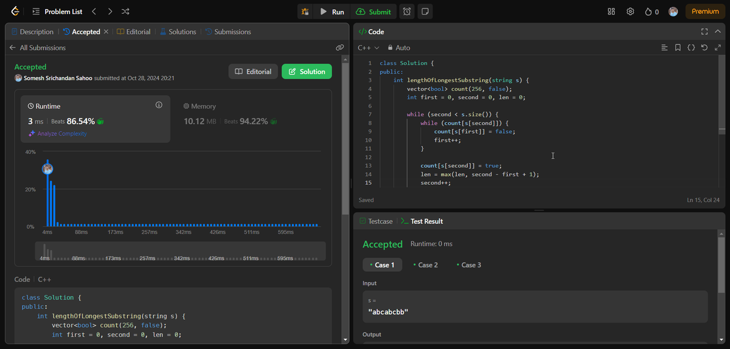Close the Accepted tab
Image resolution: width=730 pixels, height=349 pixels.
tap(106, 32)
